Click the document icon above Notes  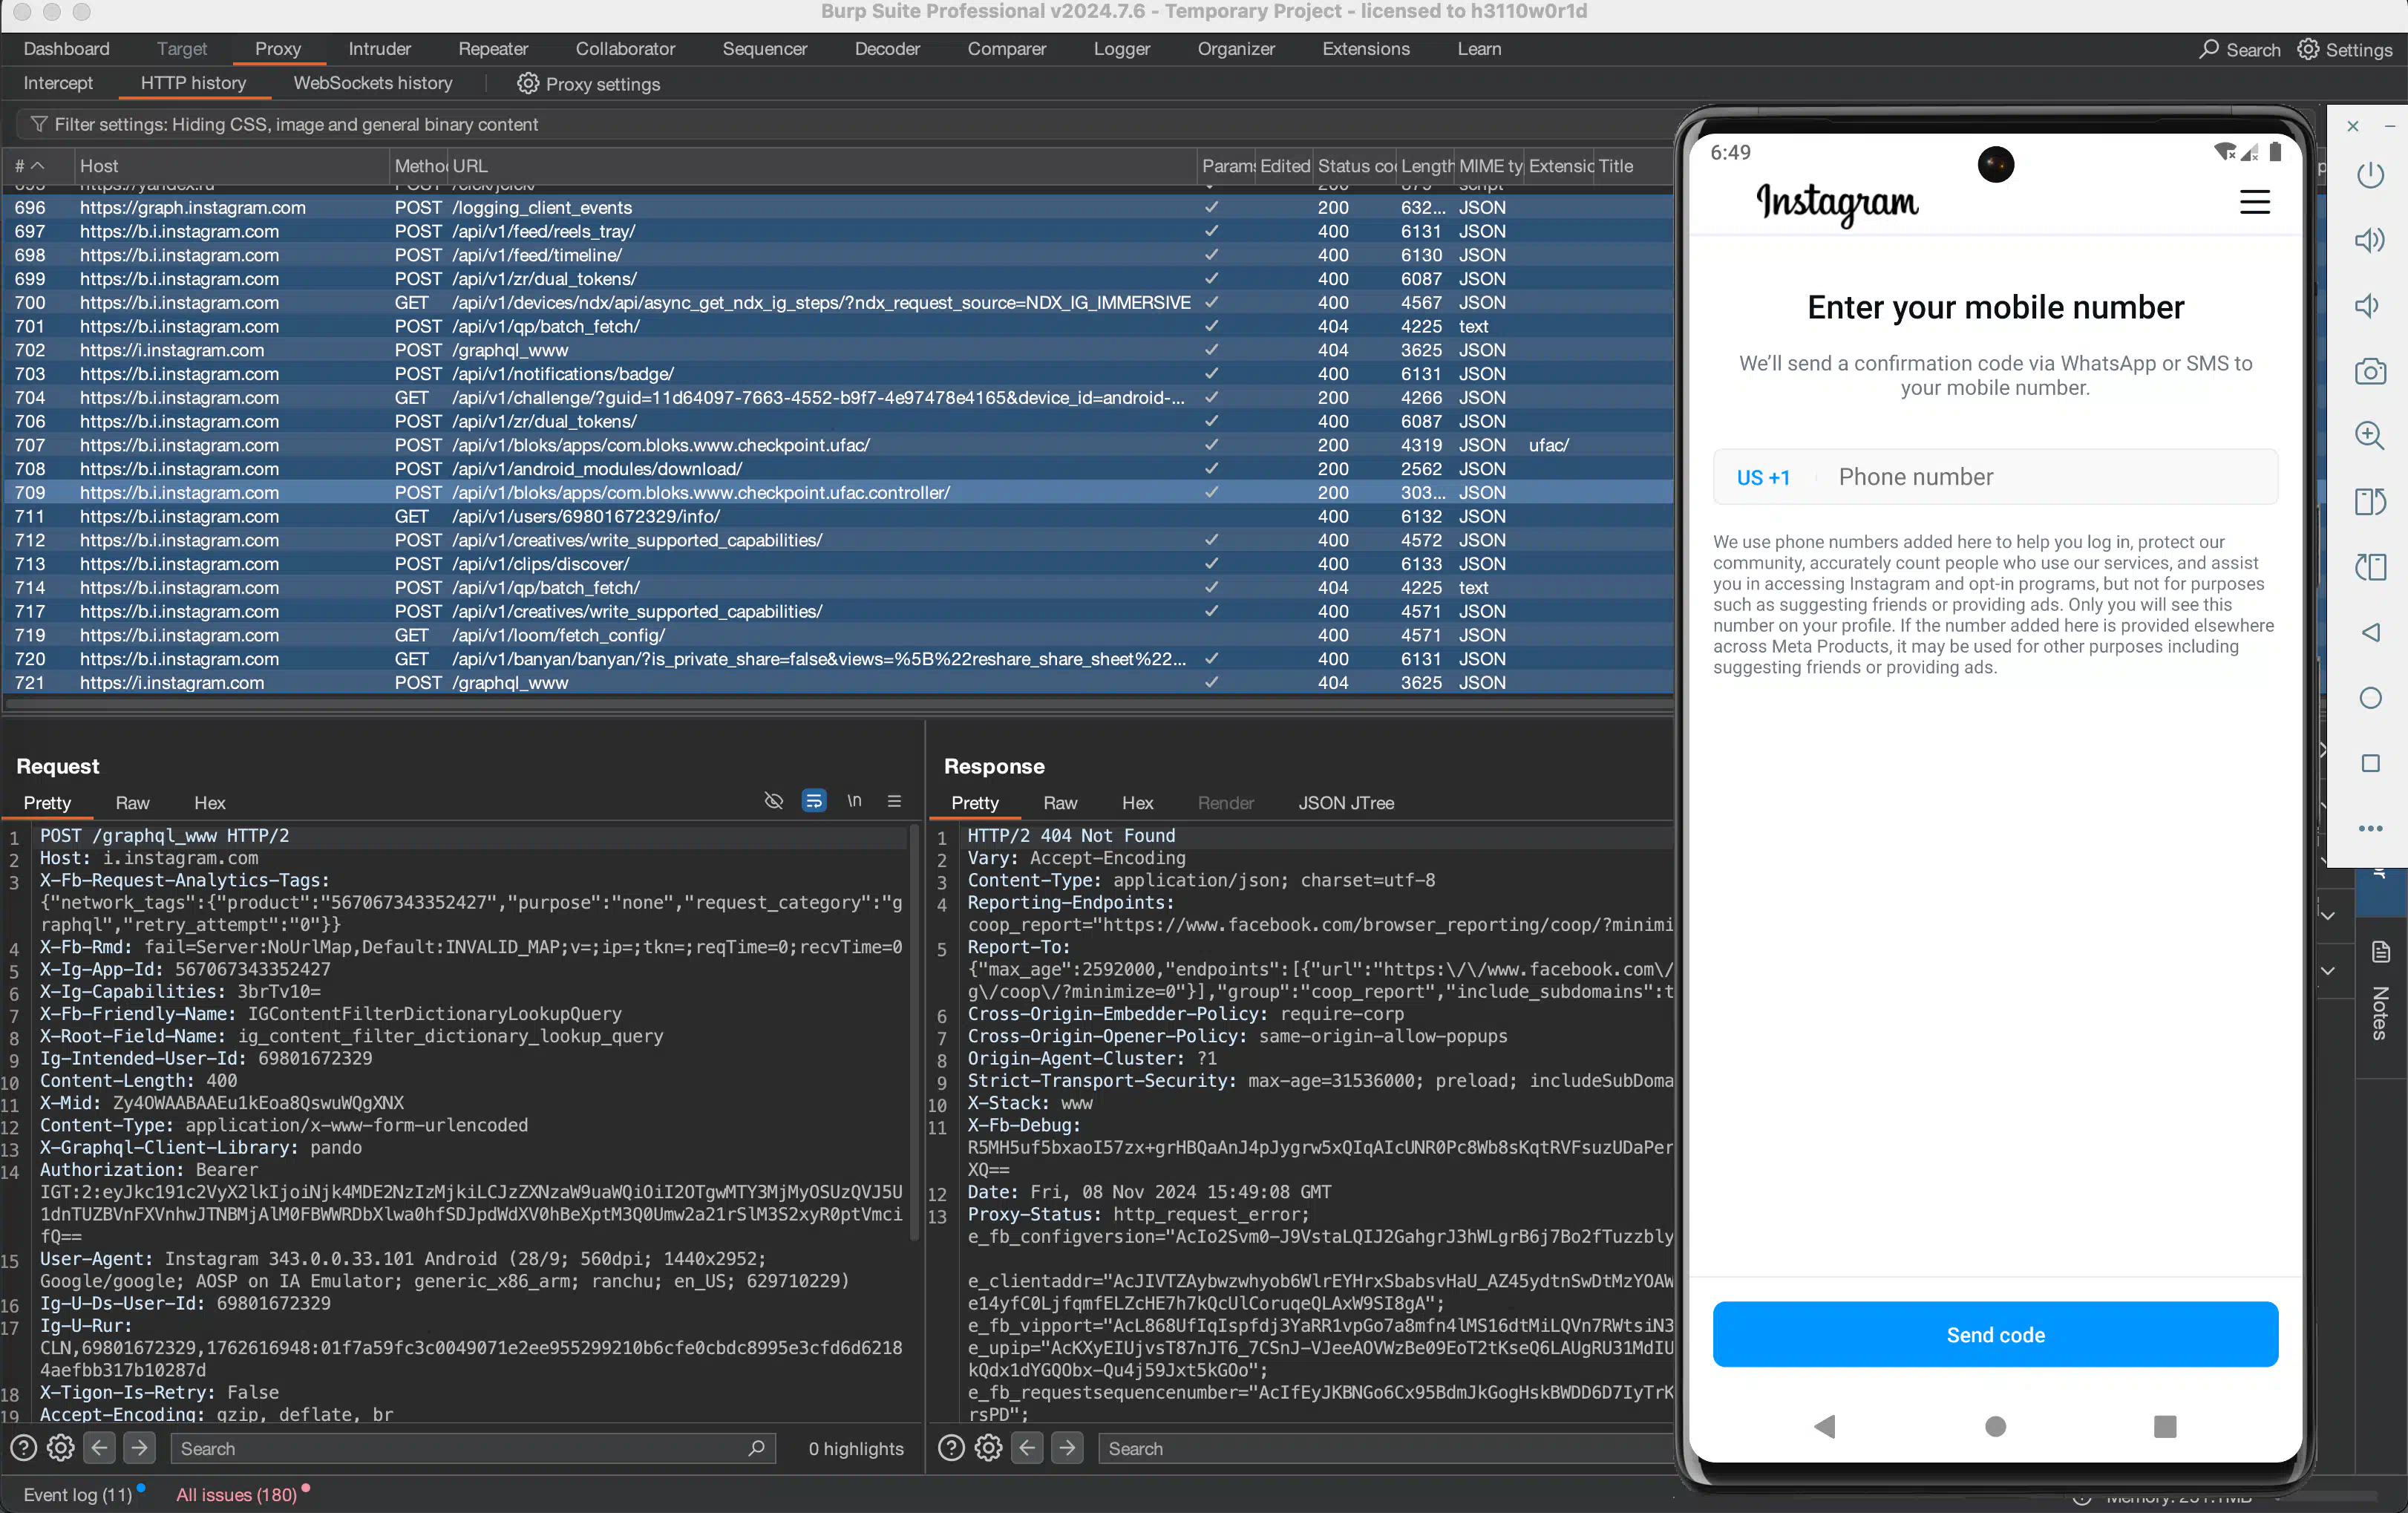(x=2380, y=952)
